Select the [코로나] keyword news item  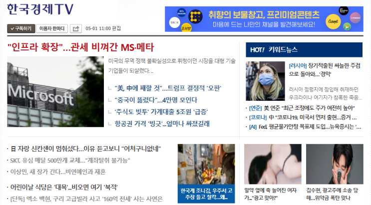click(x=303, y=117)
